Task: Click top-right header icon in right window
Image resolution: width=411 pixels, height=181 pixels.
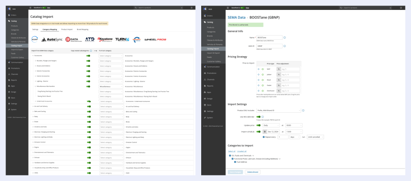Action: click(x=401, y=8)
